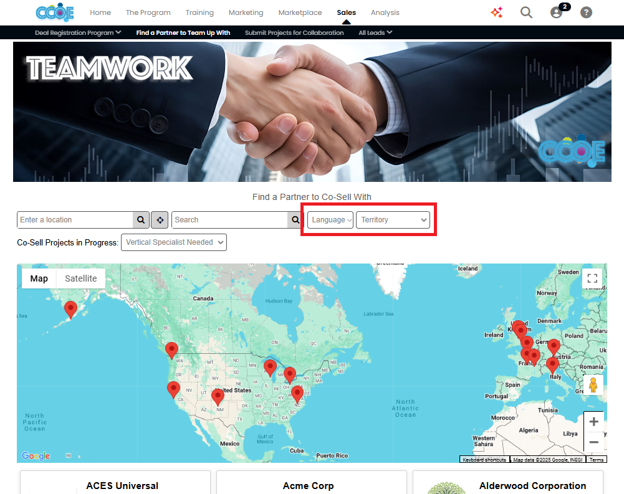The image size is (624, 494).
Task: Open the AI sparkle assistant icon
Action: click(x=497, y=12)
